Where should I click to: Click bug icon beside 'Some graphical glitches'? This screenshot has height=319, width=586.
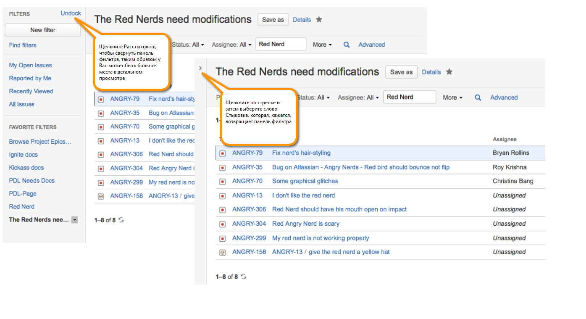click(223, 182)
